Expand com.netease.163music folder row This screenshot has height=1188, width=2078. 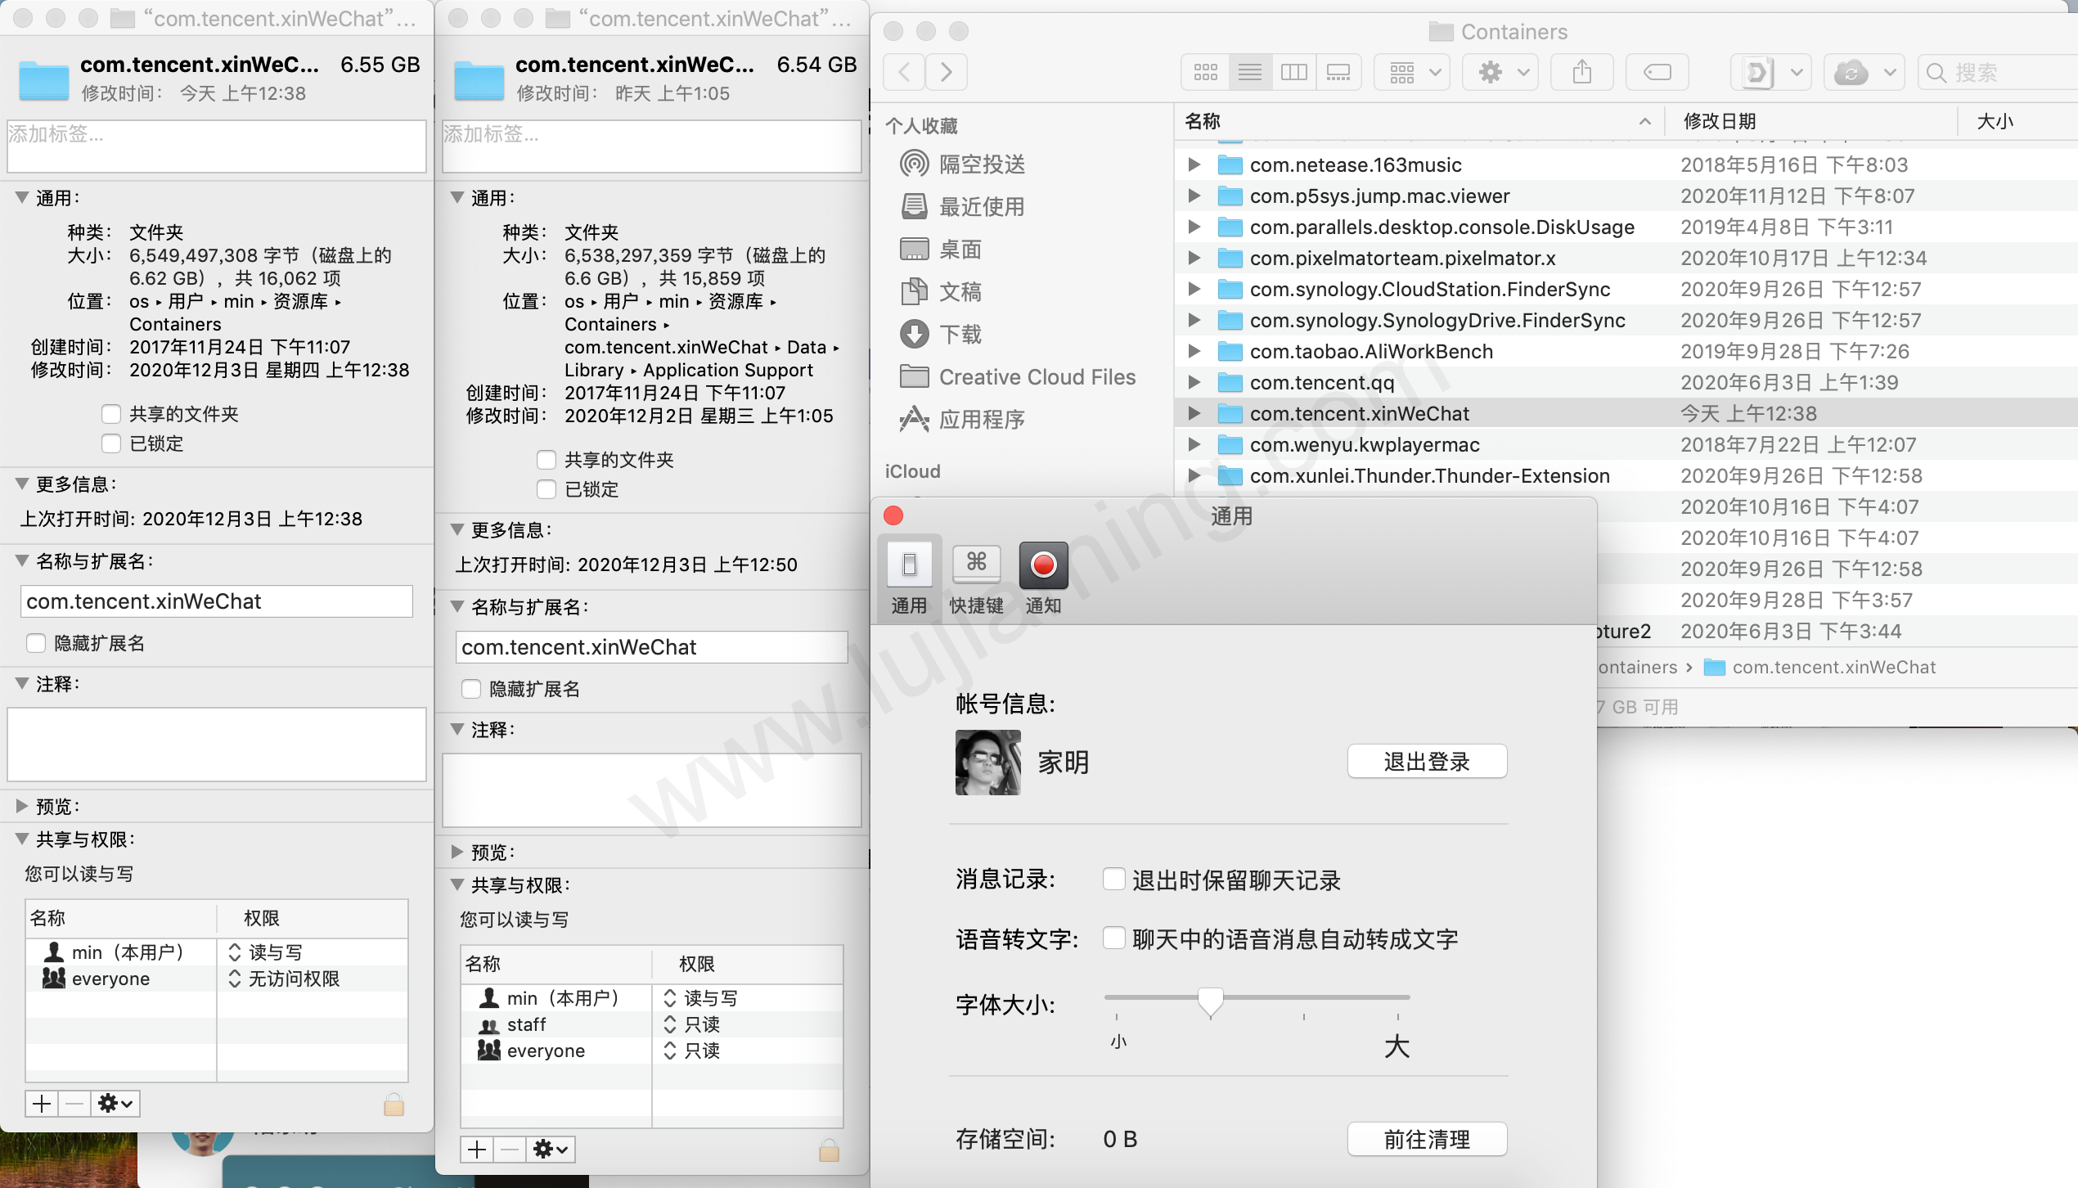[1194, 164]
